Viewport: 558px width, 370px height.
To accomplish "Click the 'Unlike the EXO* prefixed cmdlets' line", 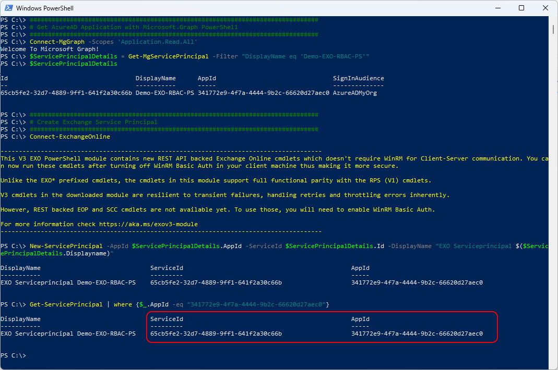I will [x=216, y=180].
